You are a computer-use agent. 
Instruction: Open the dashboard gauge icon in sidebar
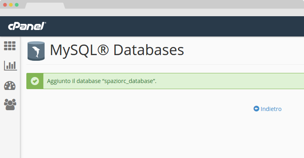10,85
